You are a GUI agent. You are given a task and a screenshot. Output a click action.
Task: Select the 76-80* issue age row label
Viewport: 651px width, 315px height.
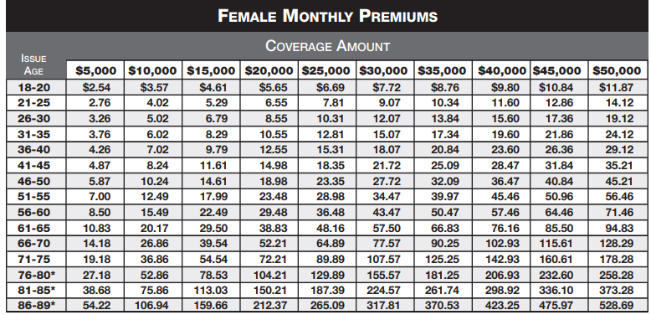(x=37, y=275)
